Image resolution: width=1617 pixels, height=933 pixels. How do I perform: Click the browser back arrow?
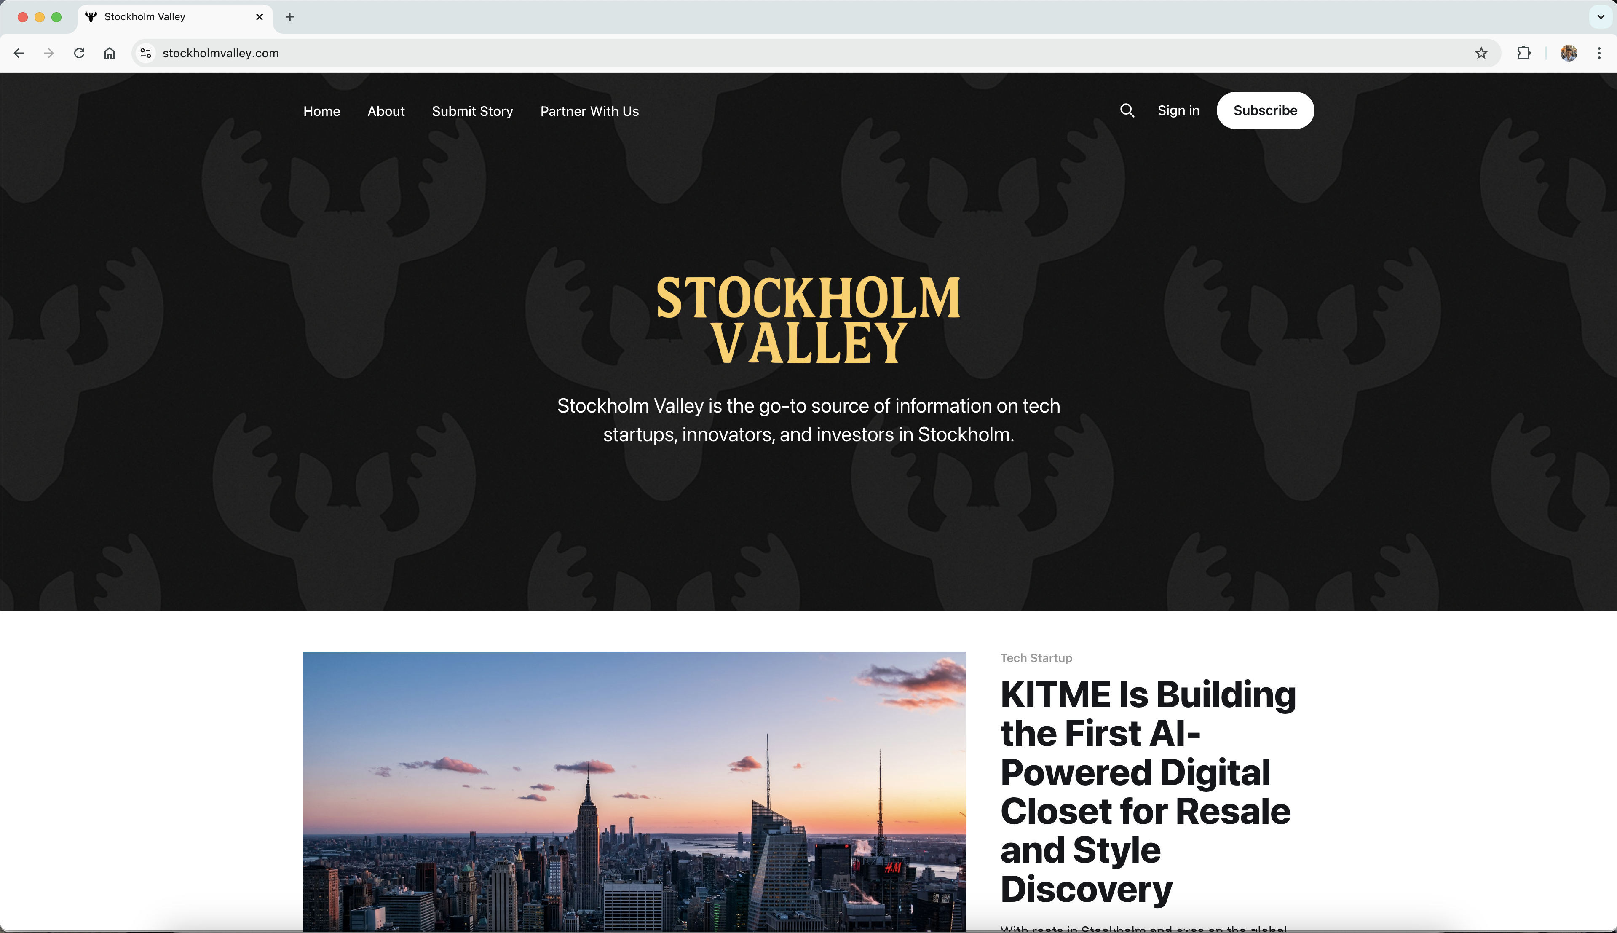[19, 53]
